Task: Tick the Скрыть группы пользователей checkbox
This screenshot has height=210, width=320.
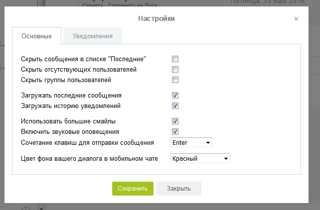Action: [x=175, y=80]
